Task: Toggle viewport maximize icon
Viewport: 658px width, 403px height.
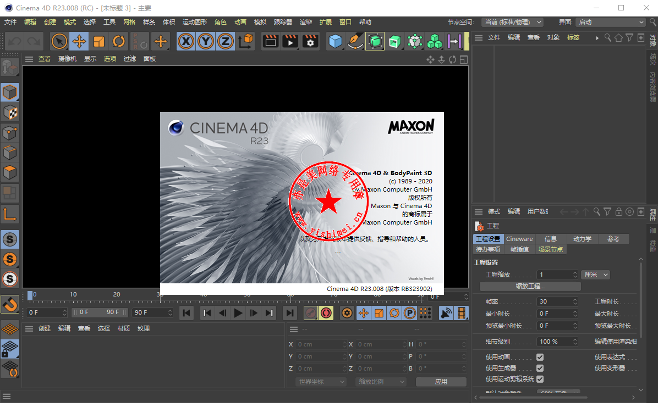Action: 464,59
